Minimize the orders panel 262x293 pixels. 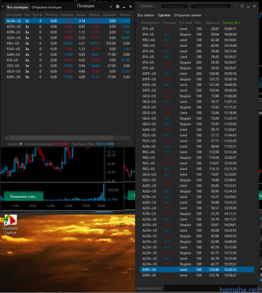pos(248,6)
